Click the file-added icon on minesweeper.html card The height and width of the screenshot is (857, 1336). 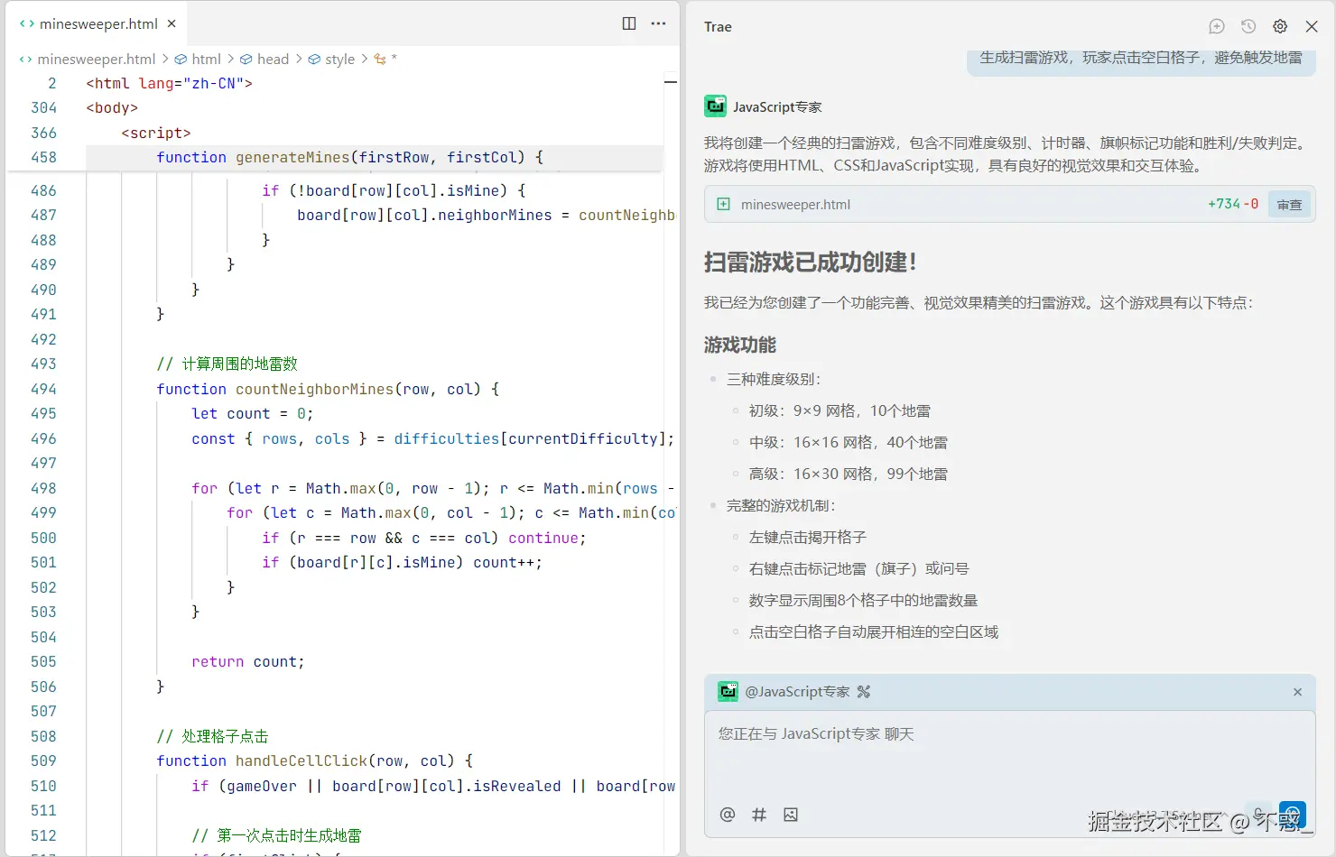[x=723, y=204]
